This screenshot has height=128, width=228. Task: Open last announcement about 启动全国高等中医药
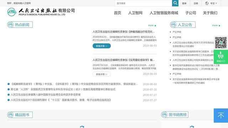pos(196,81)
